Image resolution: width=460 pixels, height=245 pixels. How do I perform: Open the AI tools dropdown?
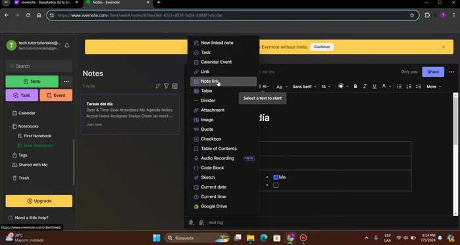point(265,86)
